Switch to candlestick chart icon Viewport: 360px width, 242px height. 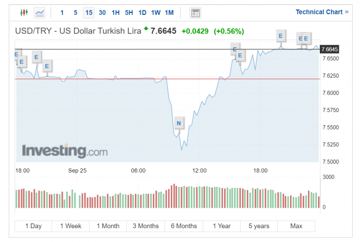[24, 12]
